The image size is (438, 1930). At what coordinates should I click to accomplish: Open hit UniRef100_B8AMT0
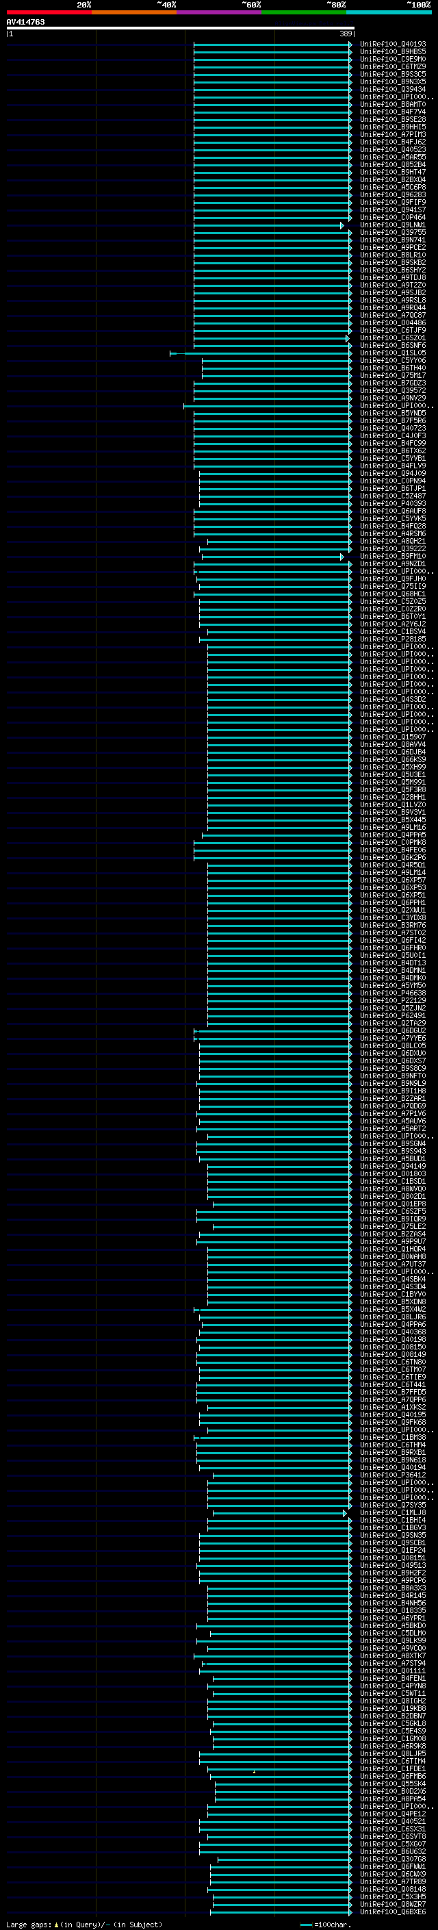tap(392, 104)
